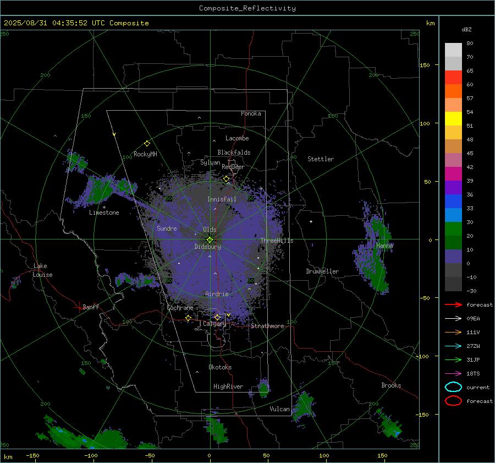495x463 pixels.
Task: Click the Strathmore label
Action: pos(267,326)
